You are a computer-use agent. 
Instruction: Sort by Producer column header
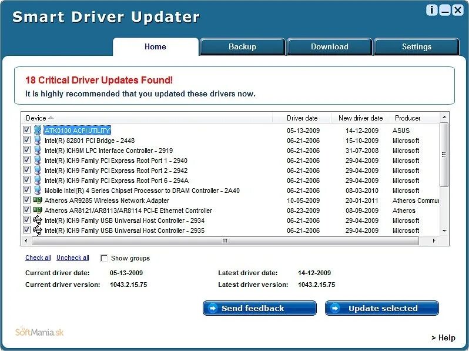(x=414, y=118)
